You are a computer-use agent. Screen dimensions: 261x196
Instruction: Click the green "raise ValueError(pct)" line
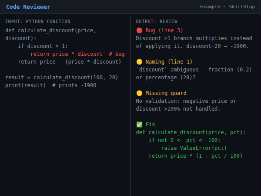coord(194,148)
